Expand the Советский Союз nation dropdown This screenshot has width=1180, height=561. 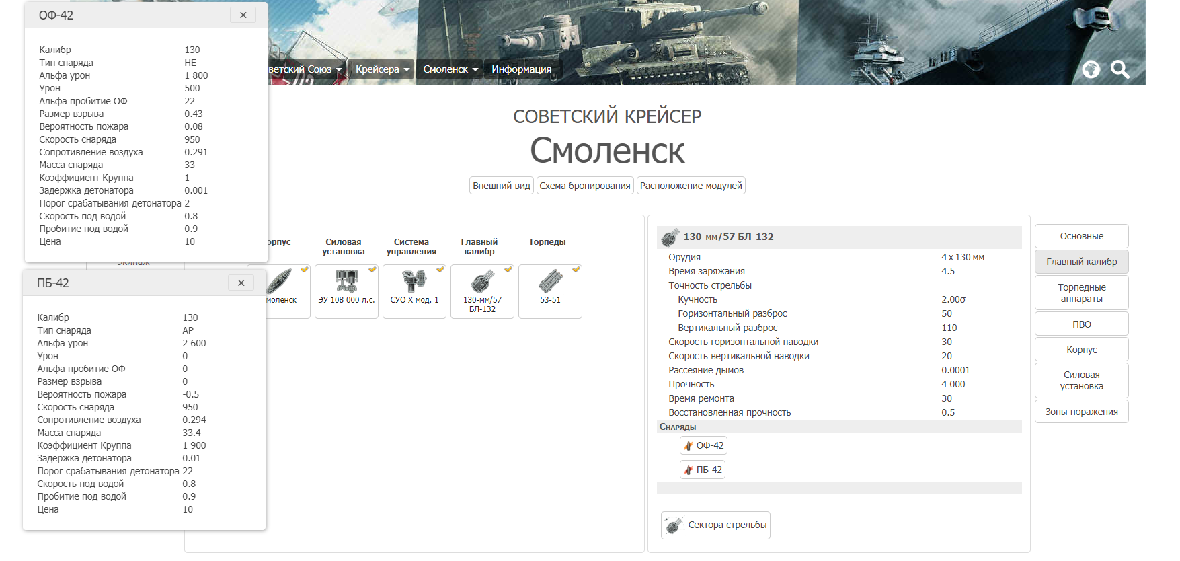pos(305,69)
